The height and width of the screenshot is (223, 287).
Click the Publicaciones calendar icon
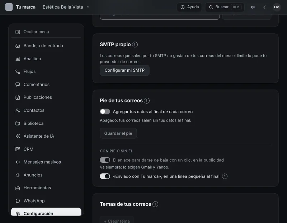pyautogui.click(x=18, y=98)
